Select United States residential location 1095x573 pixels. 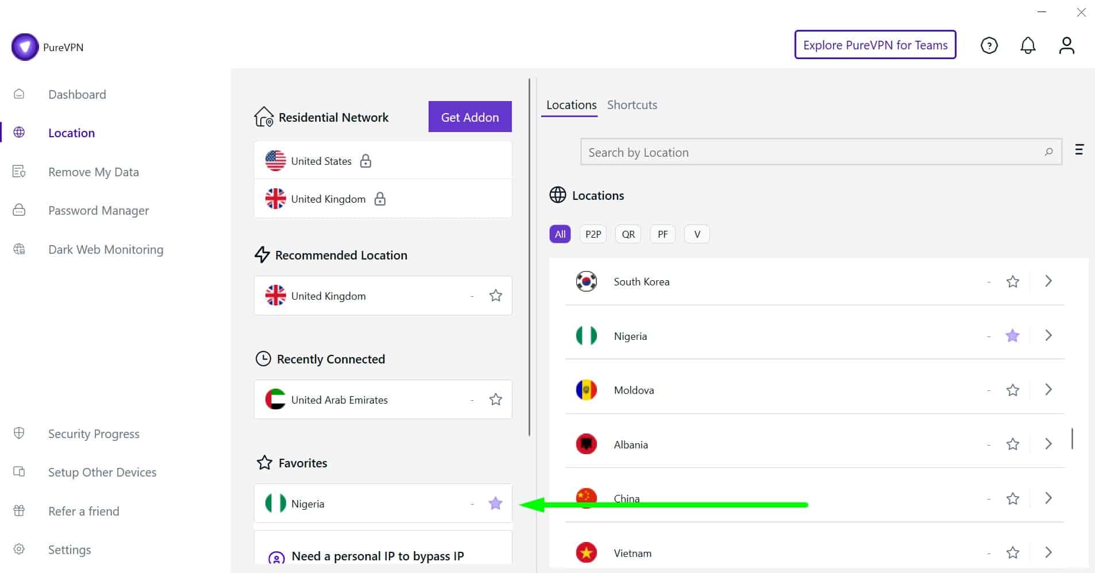pyautogui.click(x=383, y=161)
